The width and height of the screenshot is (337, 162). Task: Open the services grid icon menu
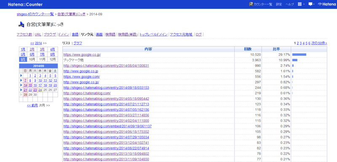[300, 4]
